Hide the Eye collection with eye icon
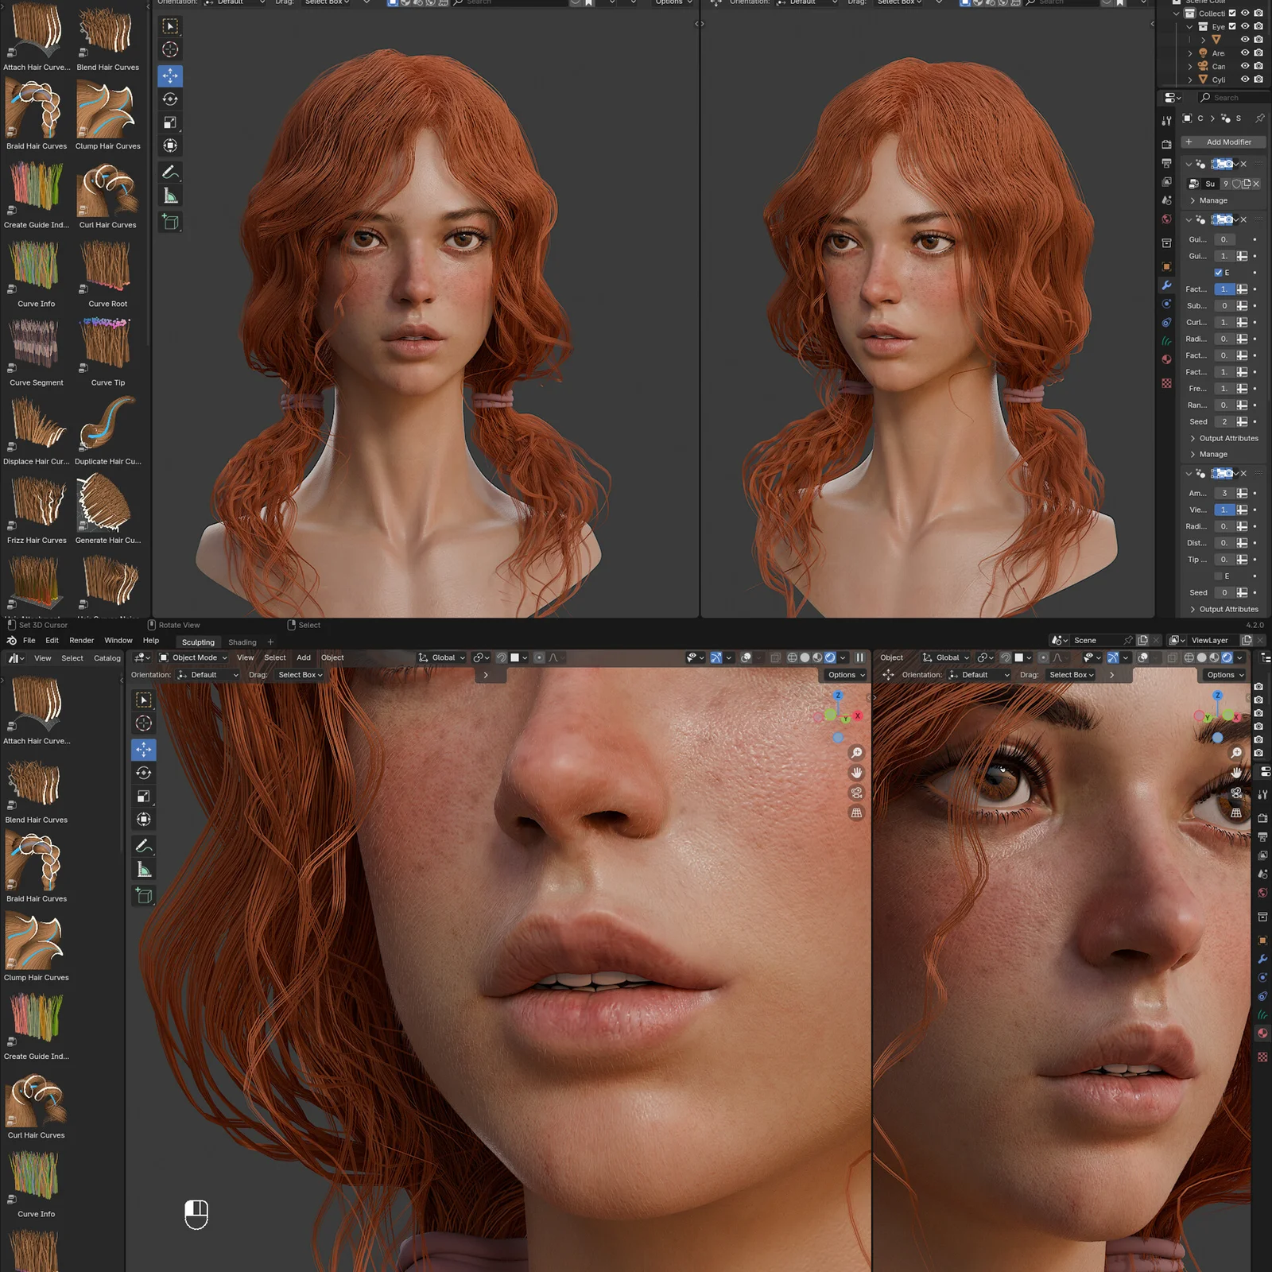Viewport: 1272px width, 1272px height. point(1245,26)
